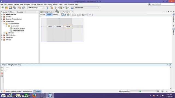Select the SampleSMS project
The width and height of the screenshot is (175, 98).
(9, 37)
